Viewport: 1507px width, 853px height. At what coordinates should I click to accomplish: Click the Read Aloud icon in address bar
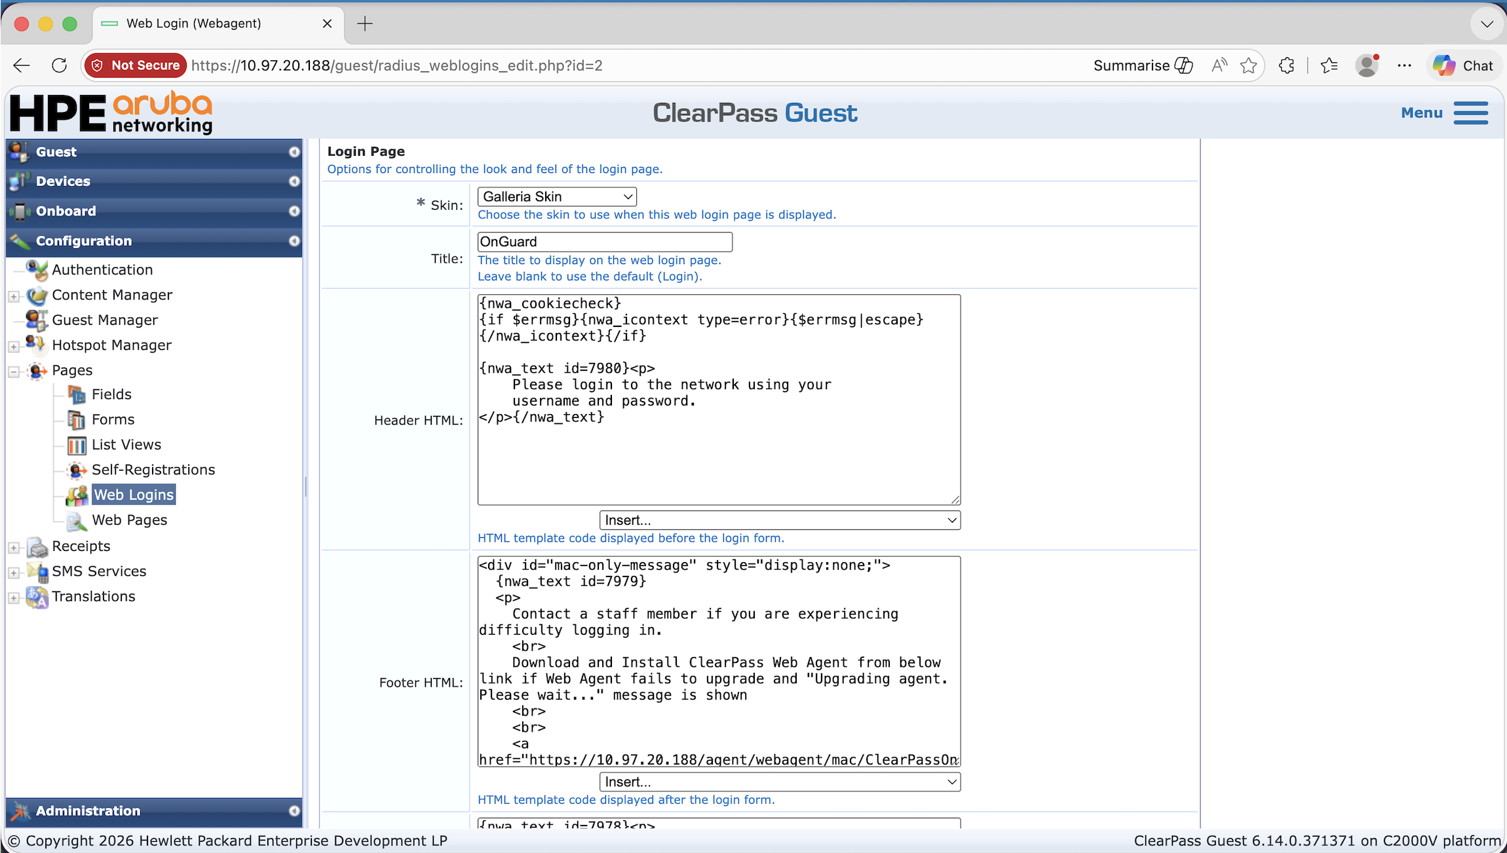point(1219,66)
